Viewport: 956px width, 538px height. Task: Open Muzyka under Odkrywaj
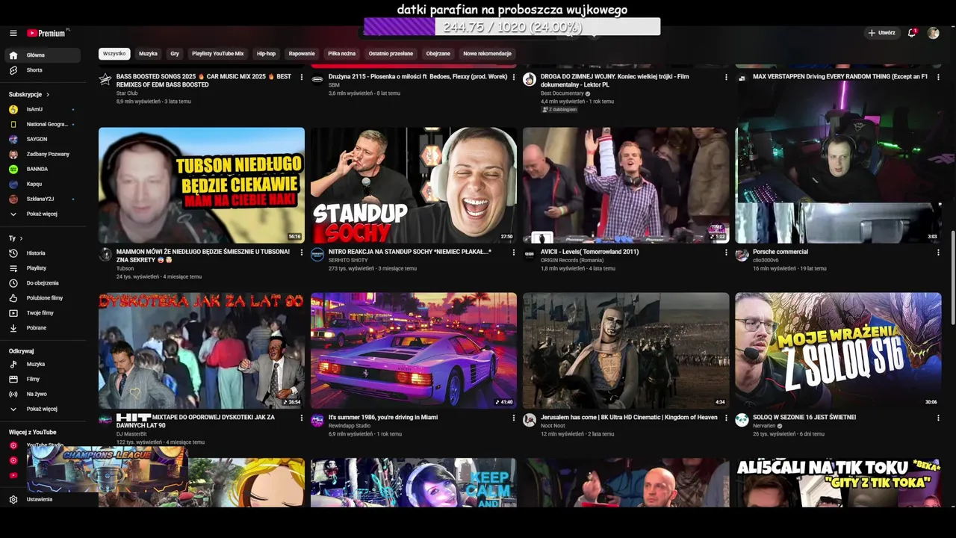click(42, 364)
